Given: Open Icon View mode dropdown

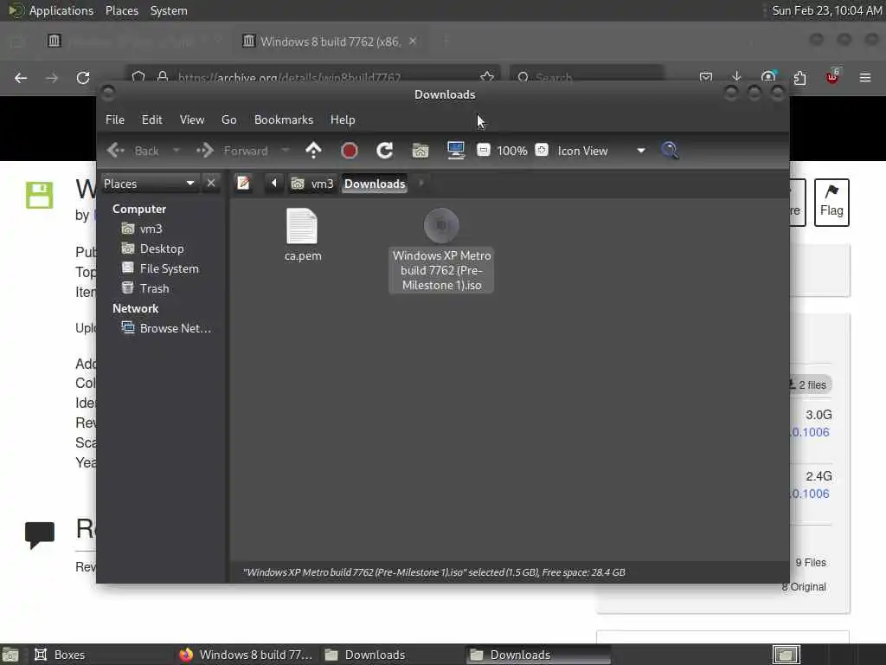Looking at the screenshot, I should pos(601,151).
